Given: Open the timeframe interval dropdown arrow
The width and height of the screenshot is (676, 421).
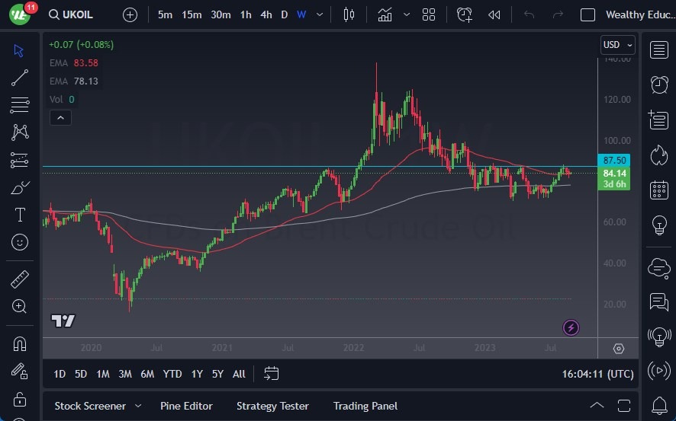Looking at the screenshot, I should pyautogui.click(x=319, y=14).
